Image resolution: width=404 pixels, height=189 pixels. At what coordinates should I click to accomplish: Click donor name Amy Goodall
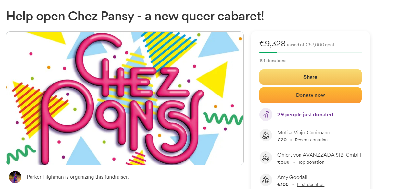(x=292, y=177)
